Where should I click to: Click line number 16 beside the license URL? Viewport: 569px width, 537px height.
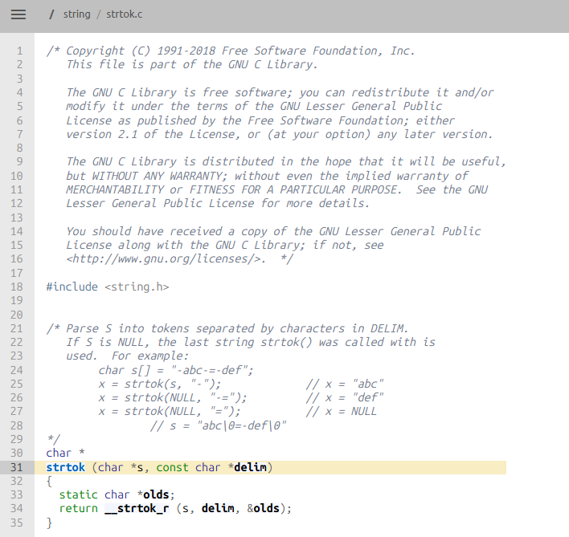[17, 258]
